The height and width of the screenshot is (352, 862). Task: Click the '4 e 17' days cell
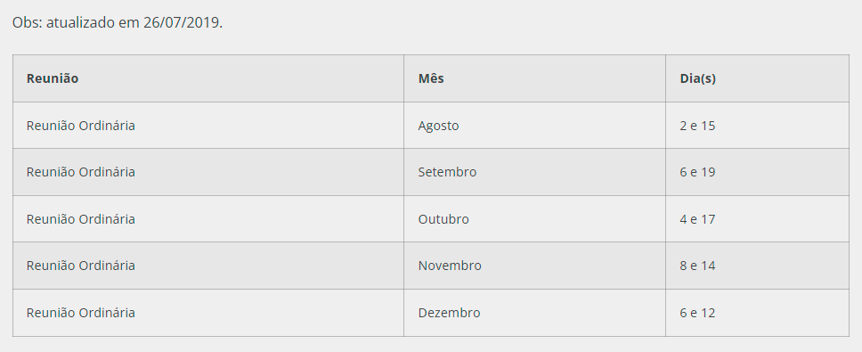[x=757, y=219]
